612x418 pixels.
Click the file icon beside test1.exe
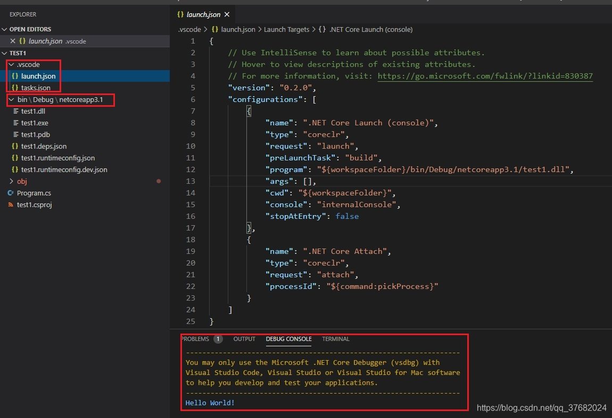click(15, 123)
